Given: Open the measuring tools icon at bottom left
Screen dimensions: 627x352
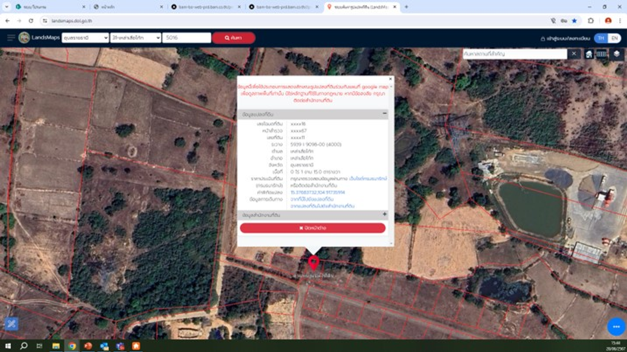Looking at the screenshot, I should pyautogui.click(x=11, y=324).
